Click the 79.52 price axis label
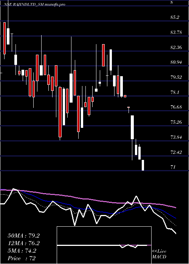Screen dimensions: 189x264 pos(176,77)
